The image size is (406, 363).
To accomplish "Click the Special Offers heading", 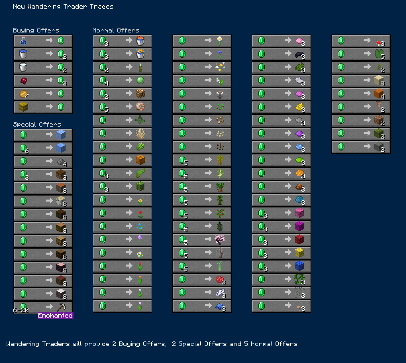I will 37,124.
